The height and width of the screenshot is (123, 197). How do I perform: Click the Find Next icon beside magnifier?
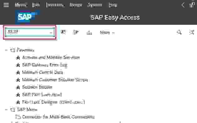(x=192, y=32)
